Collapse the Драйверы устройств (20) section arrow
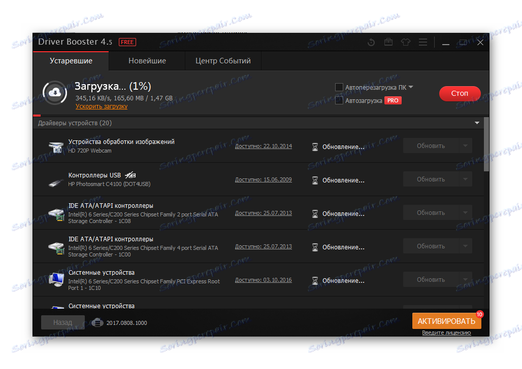Screen dimensions: 522x369 (477, 123)
